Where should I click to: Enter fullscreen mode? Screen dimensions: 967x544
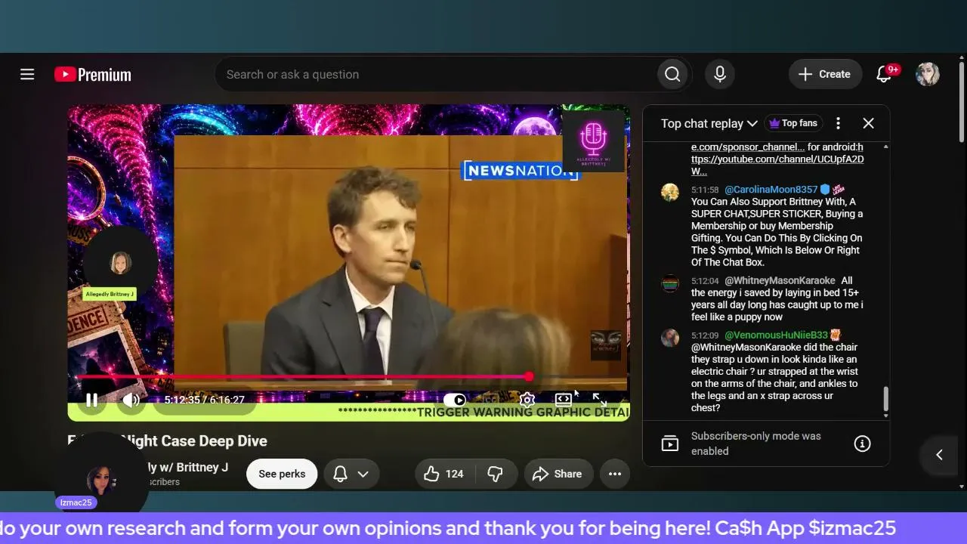(599, 400)
